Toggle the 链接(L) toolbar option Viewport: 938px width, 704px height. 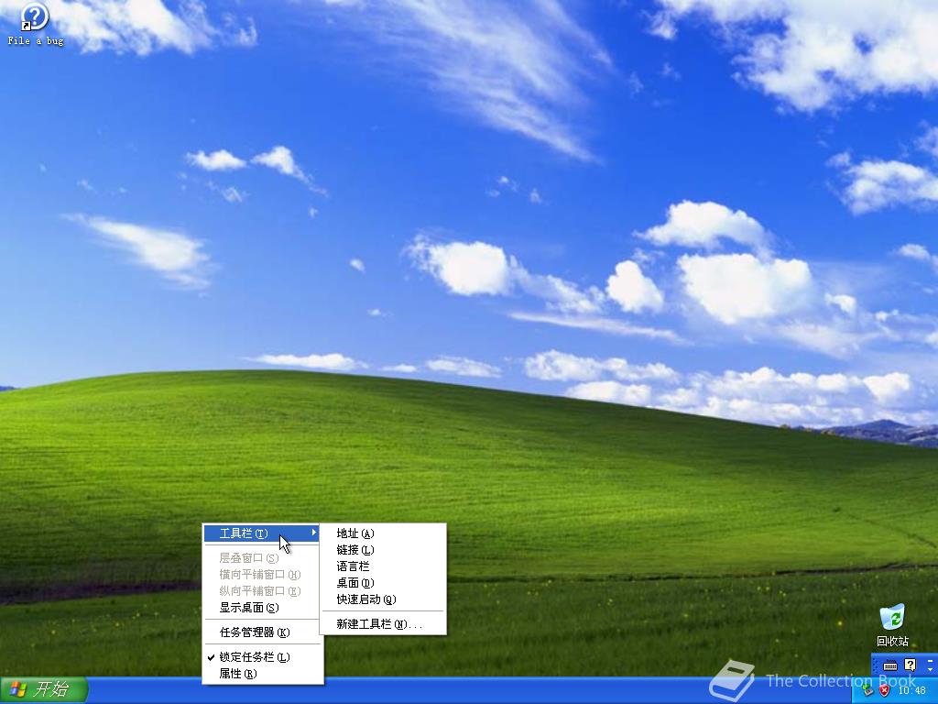(383, 550)
